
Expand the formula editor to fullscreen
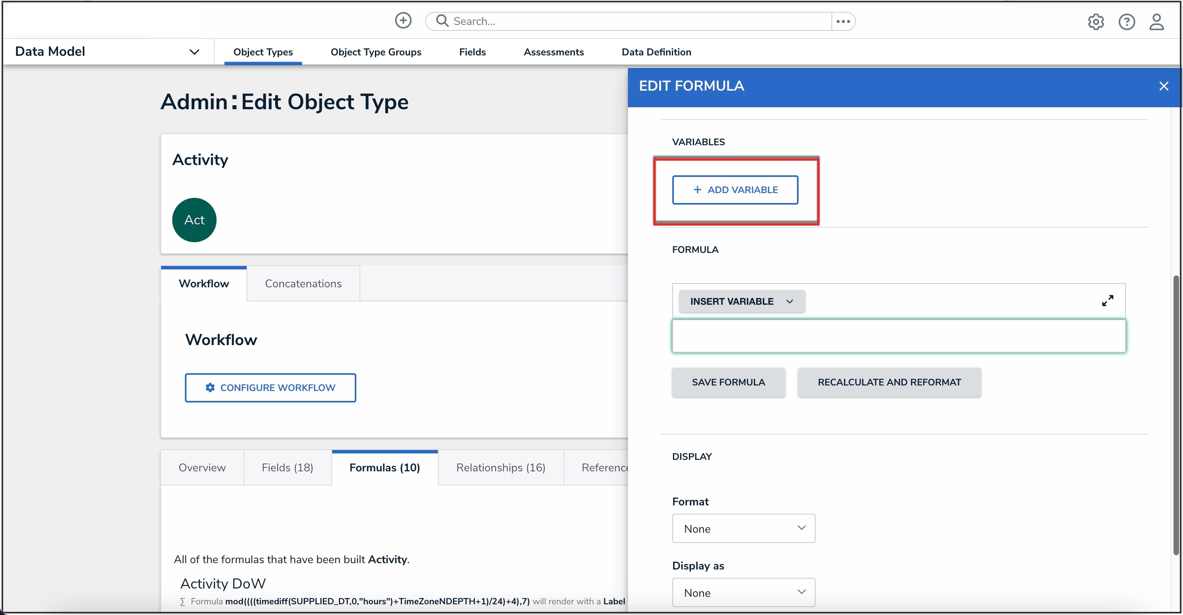(1107, 301)
